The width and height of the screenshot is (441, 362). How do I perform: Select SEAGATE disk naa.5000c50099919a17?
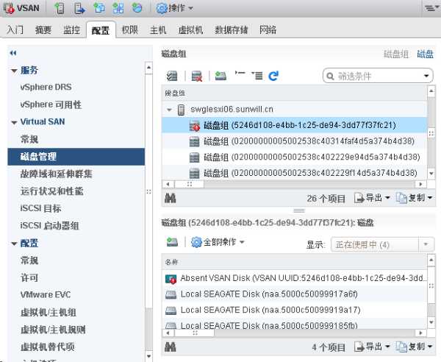pos(294,310)
